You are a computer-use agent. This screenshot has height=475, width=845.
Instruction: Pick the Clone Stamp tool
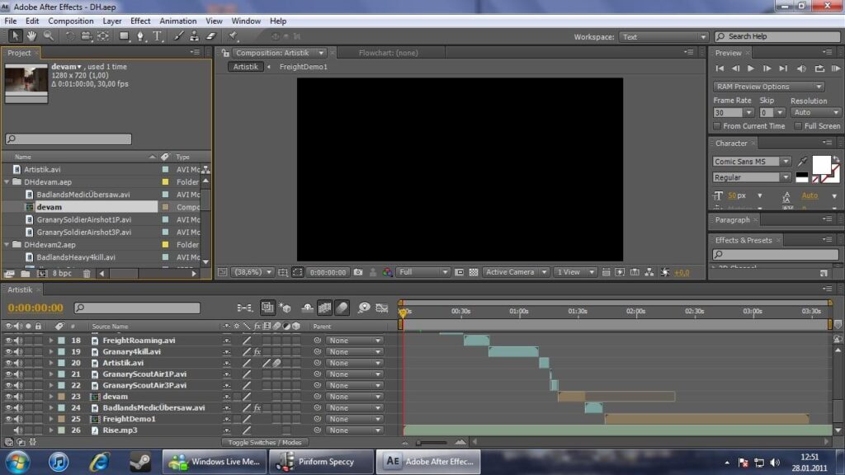(195, 36)
